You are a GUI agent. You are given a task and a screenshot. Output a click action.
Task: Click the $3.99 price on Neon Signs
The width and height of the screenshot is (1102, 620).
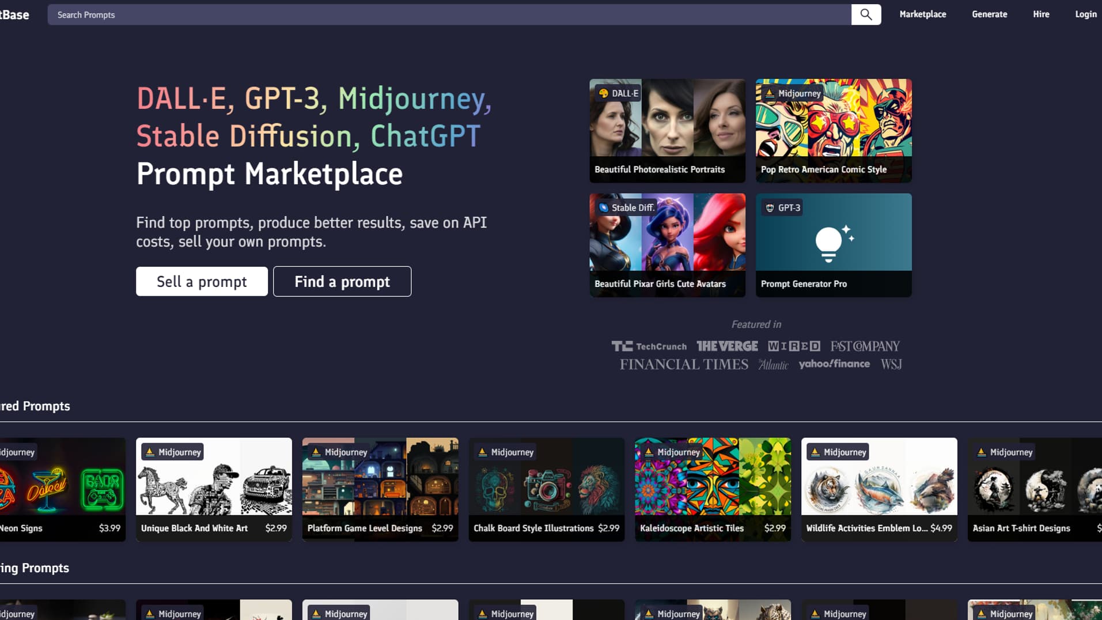pyautogui.click(x=109, y=528)
